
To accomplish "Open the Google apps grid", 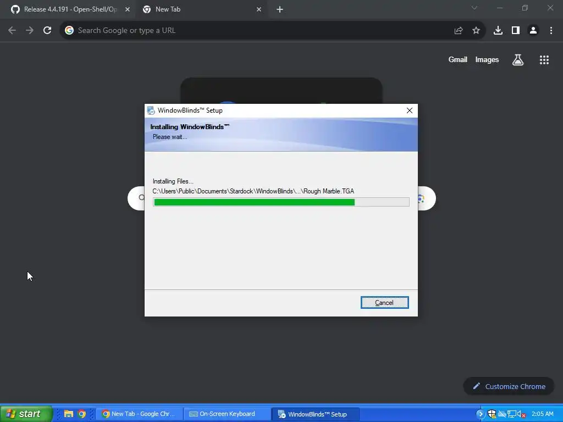I will [544, 60].
